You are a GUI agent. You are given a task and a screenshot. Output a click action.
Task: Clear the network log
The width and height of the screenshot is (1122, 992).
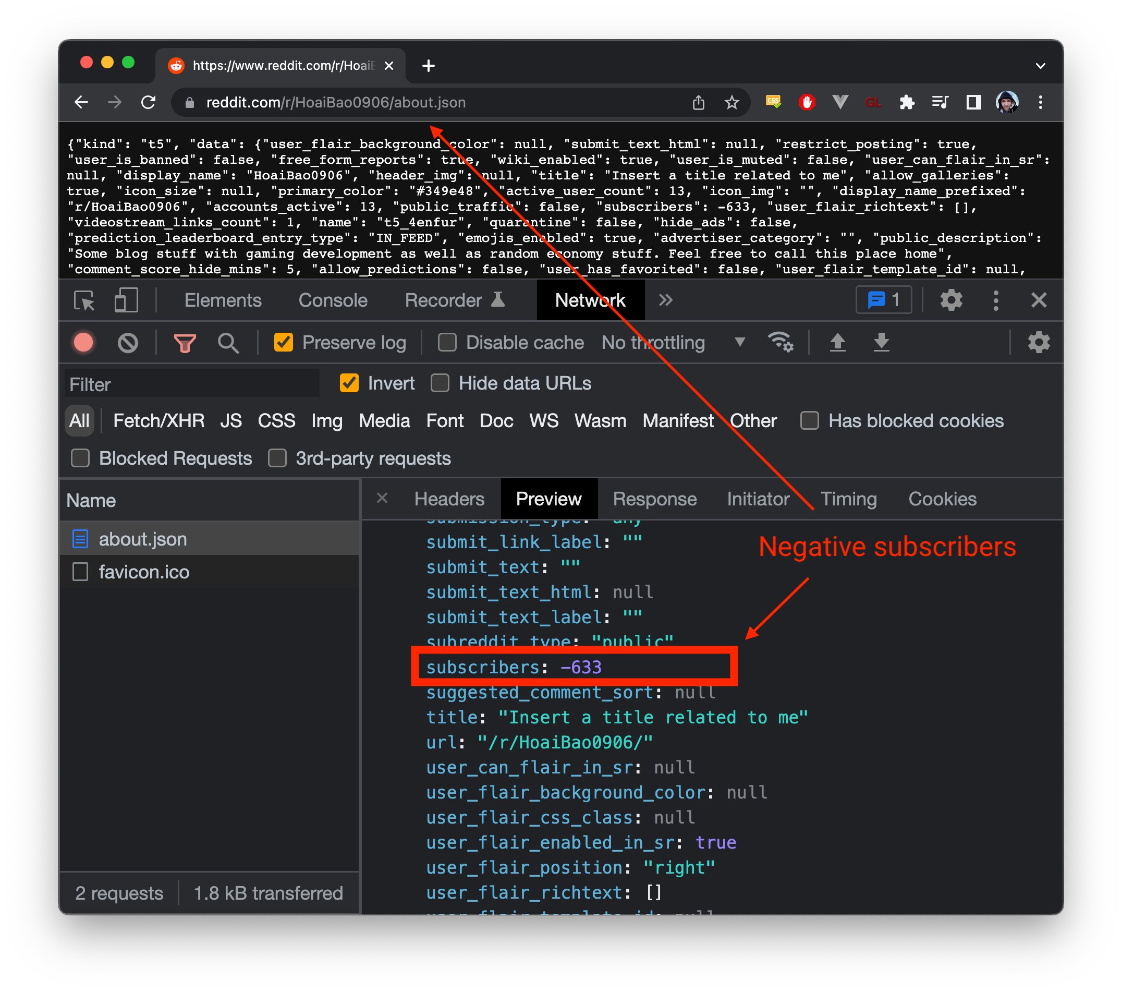[x=128, y=343]
